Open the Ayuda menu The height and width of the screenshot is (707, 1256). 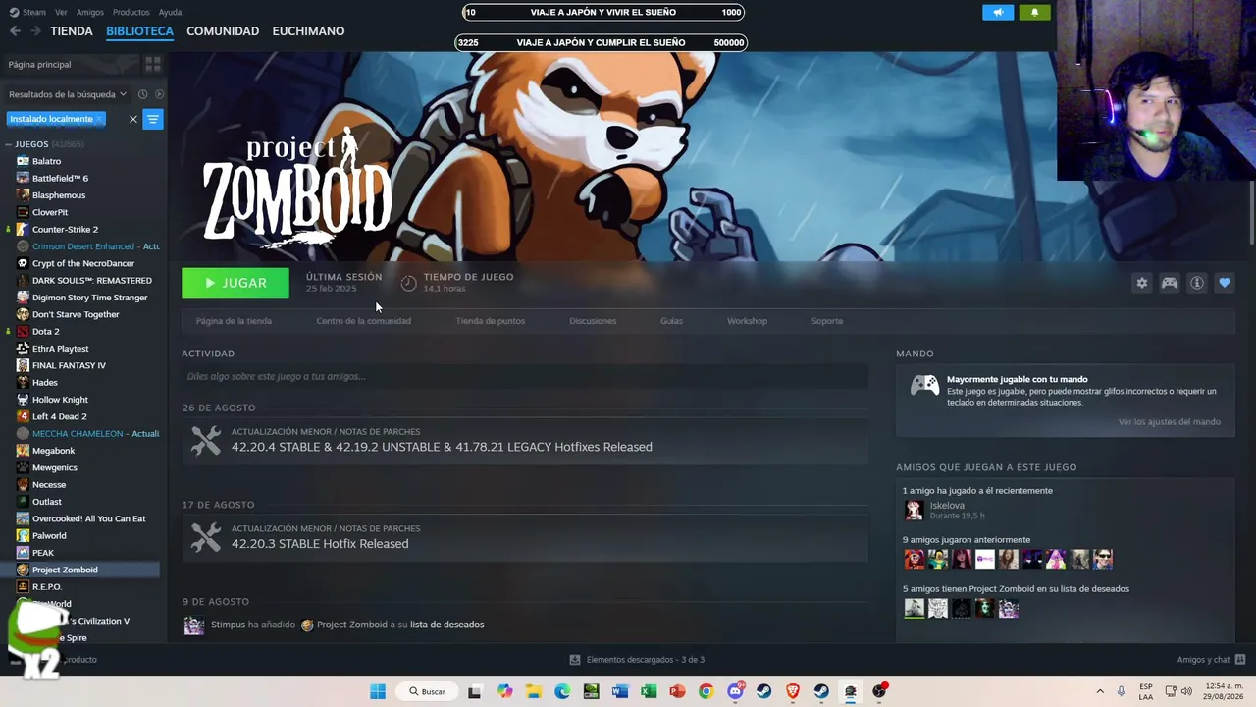tap(170, 12)
